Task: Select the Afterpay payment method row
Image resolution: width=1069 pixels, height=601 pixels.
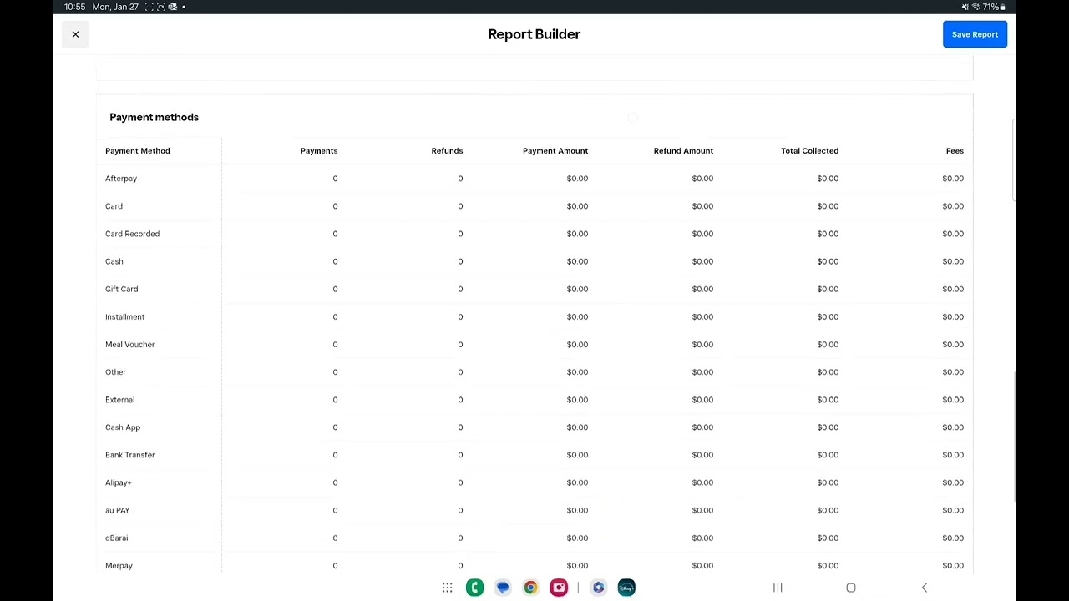Action: (121, 179)
